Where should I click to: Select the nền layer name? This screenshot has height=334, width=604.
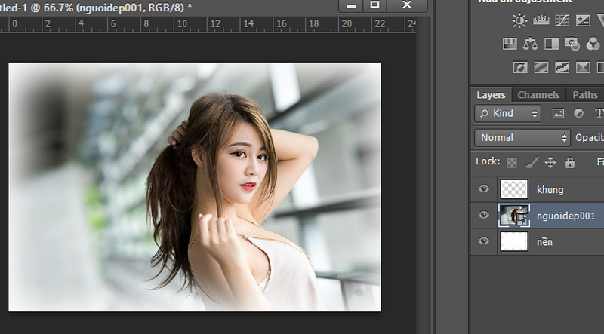[544, 242]
